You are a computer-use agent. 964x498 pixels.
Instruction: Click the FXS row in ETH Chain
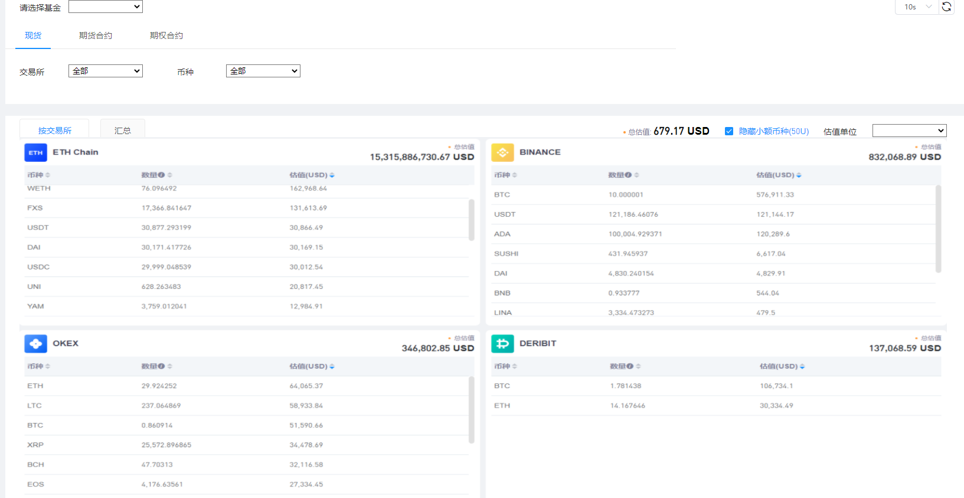click(247, 208)
